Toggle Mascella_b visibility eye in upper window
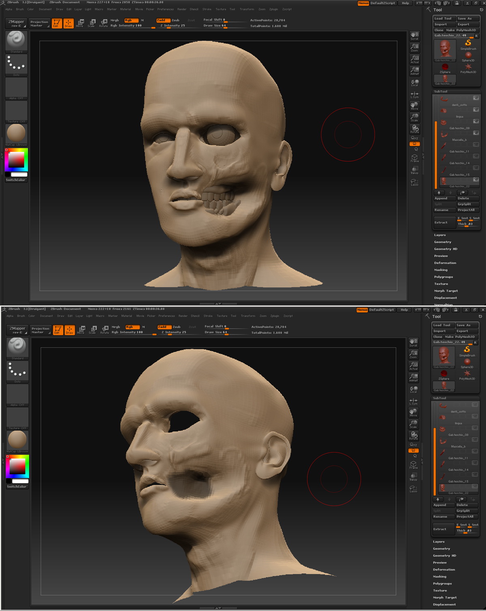This screenshot has height=611, width=486. tap(476, 133)
